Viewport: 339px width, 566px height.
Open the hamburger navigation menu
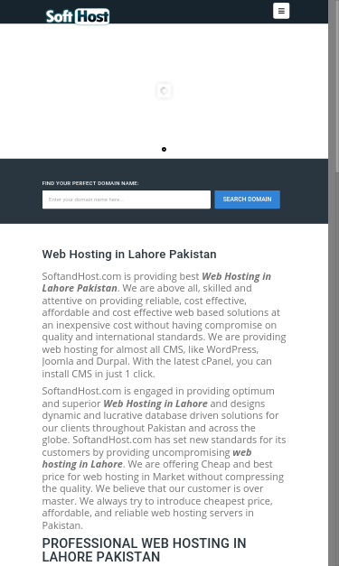pos(281,11)
